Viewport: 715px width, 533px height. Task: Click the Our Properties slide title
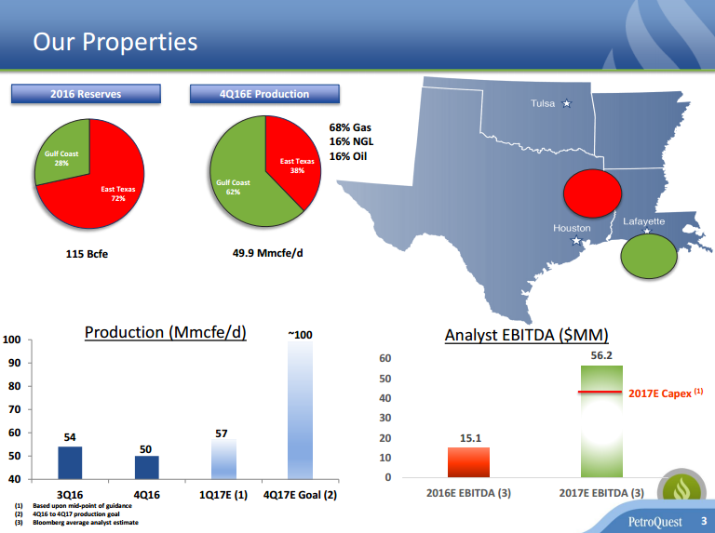115,42
